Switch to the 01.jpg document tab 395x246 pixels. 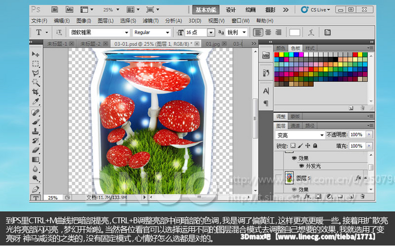213,44
